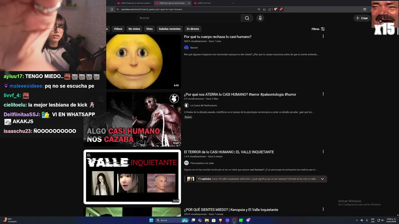
Task: Click the bookmark icon left of address bar
Action: point(112,9)
